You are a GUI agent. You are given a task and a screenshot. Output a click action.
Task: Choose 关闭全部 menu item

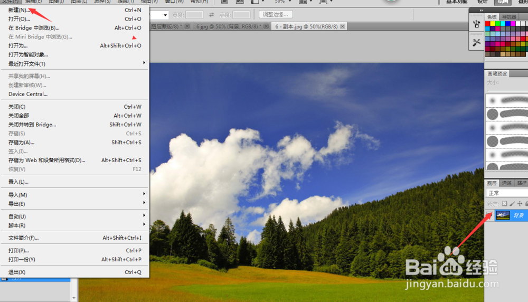coord(74,116)
